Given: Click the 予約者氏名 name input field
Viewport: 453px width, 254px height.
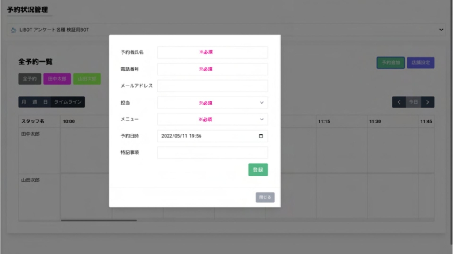Looking at the screenshot, I should click(x=212, y=52).
